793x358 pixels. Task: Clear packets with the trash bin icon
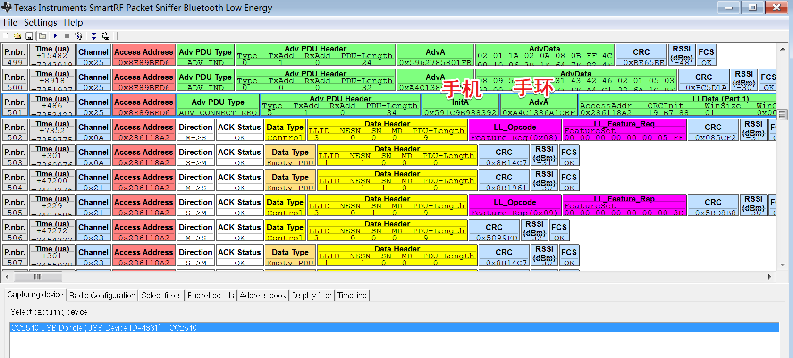79,36
